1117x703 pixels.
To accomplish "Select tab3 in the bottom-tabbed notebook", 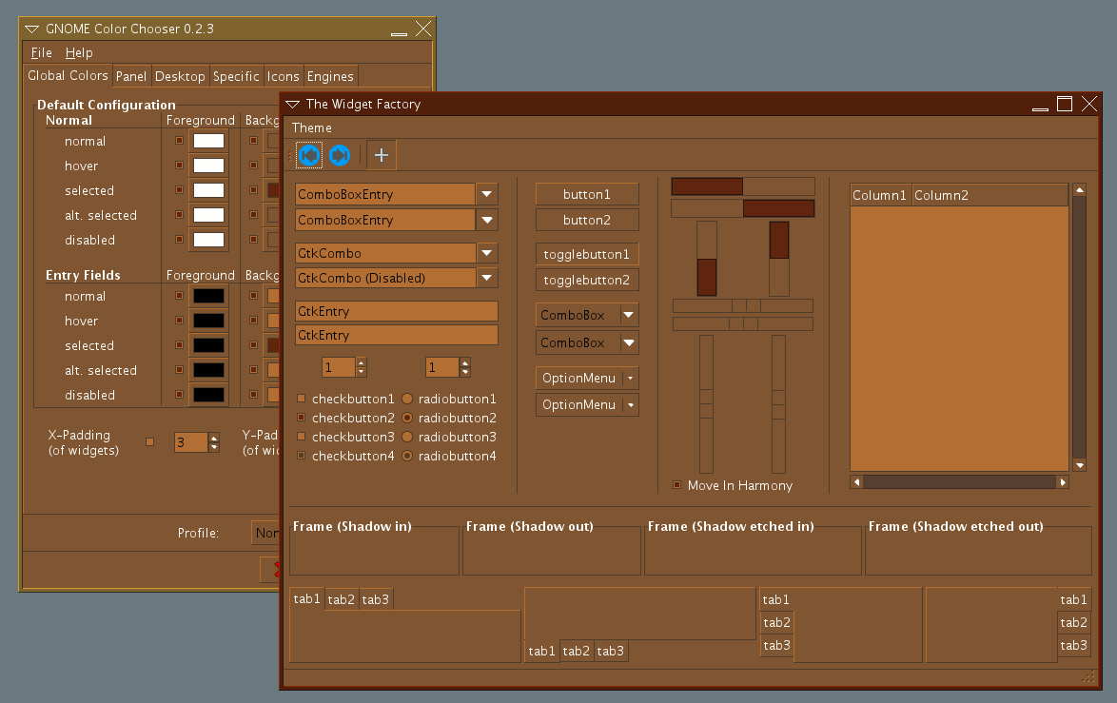I will pos(611,651).
